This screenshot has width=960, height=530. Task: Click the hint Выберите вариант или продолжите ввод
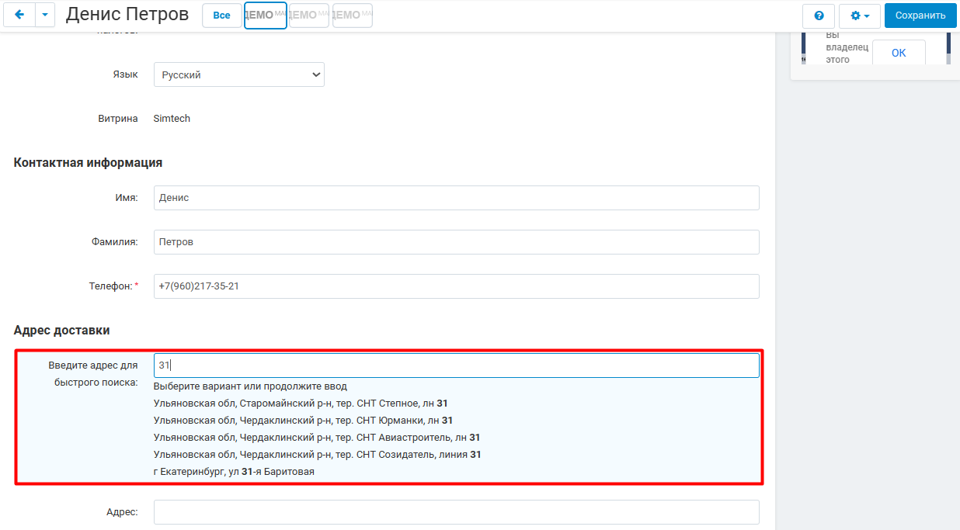[x=250, y=386]
